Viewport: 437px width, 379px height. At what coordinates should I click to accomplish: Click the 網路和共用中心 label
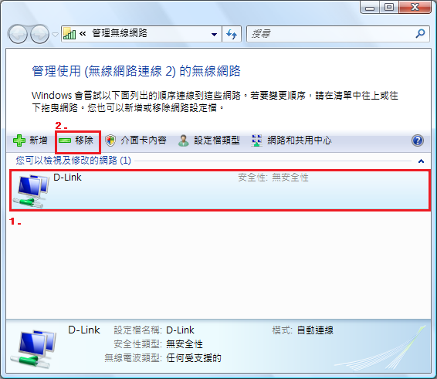300,140
